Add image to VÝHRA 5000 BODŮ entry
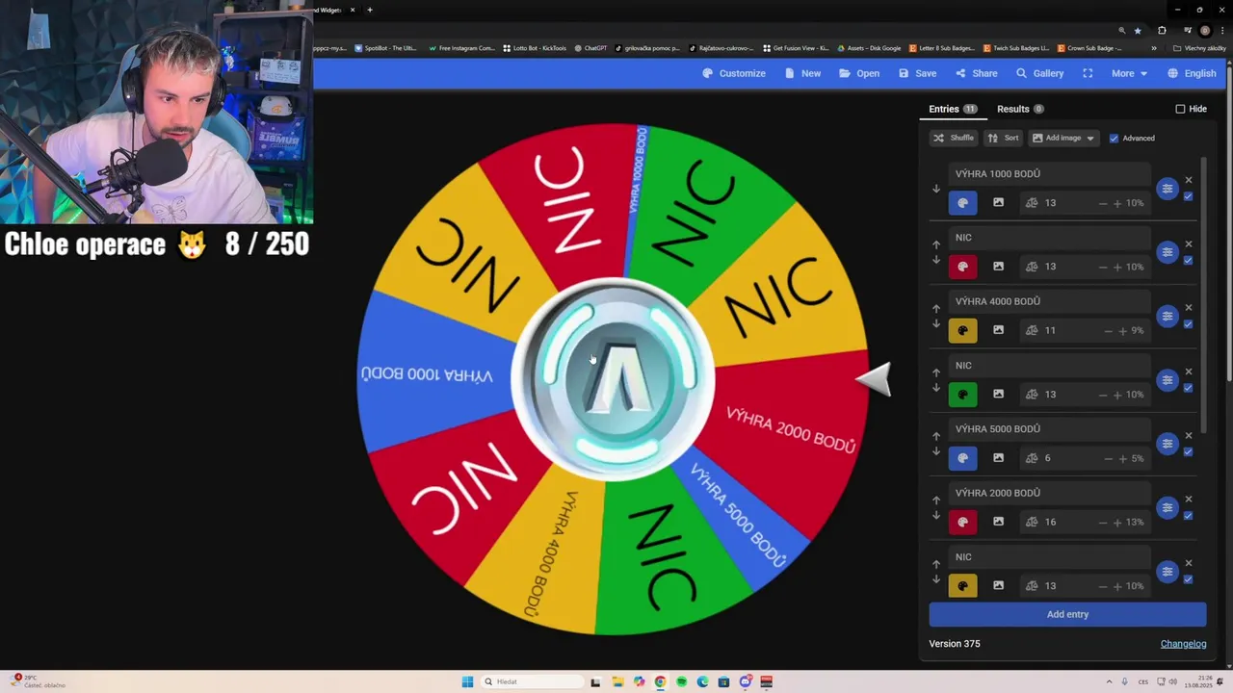The height and width of the screenshot is (693, 1233). pos(998,458)
